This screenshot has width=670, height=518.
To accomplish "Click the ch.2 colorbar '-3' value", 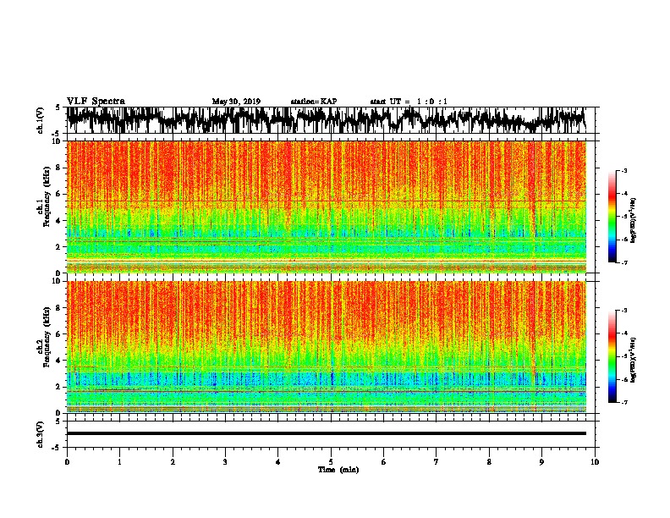I will click(x=624, y=311).
